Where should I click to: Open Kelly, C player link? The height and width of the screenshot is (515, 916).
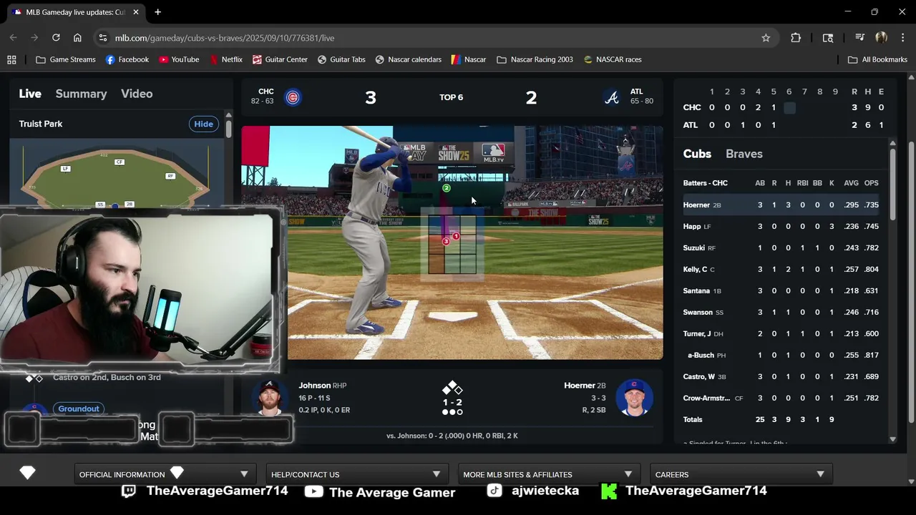tap(695, 269)
